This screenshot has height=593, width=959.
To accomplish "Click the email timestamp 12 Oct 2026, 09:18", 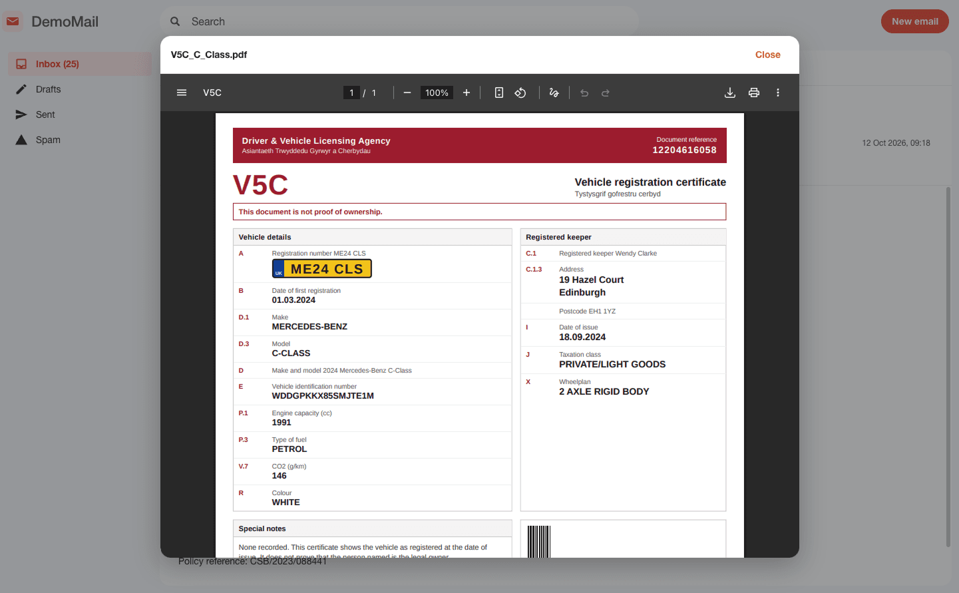I will 896,143.
